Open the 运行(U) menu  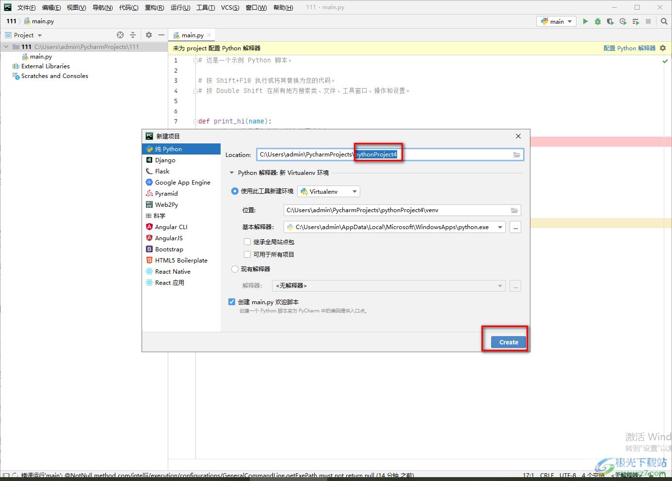pyautogui.click(x=180, y=7)
